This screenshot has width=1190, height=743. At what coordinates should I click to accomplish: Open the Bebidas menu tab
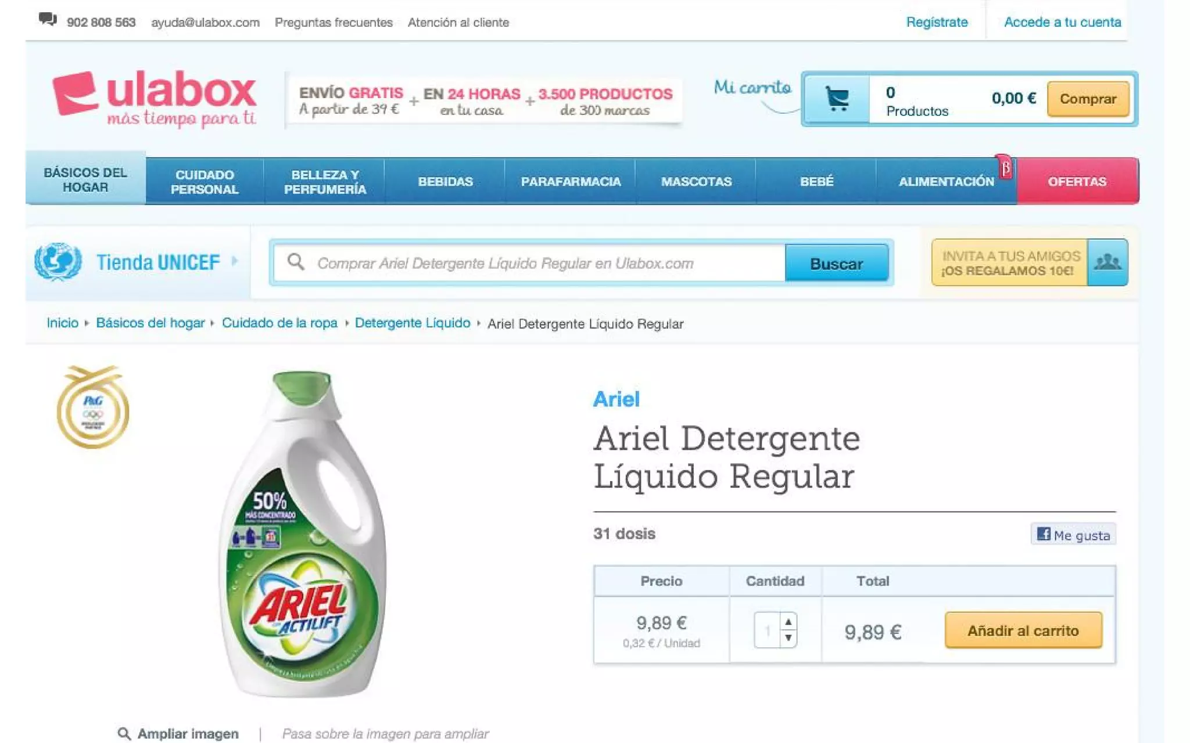pos(445,181)
